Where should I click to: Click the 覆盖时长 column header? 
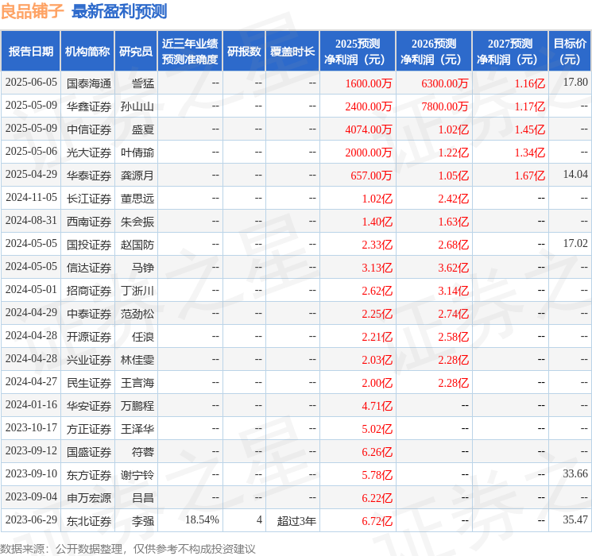[x=292, y=51]
